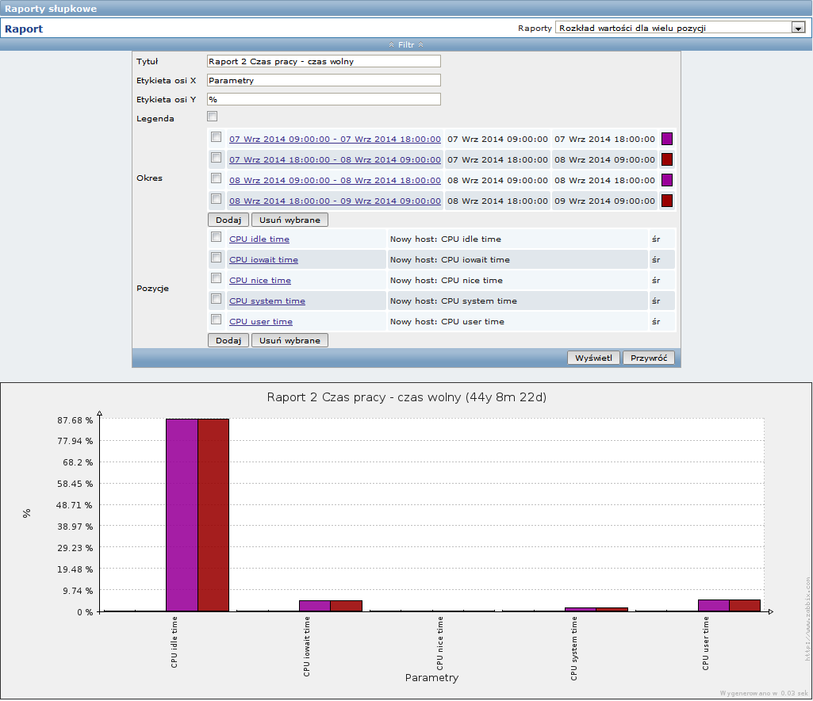Click Dodaj button under Okres periods

point(228,220)
